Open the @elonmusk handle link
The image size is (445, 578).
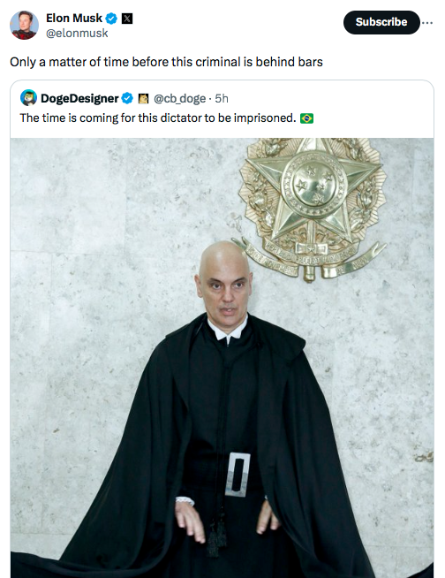[x=77, y=34]
